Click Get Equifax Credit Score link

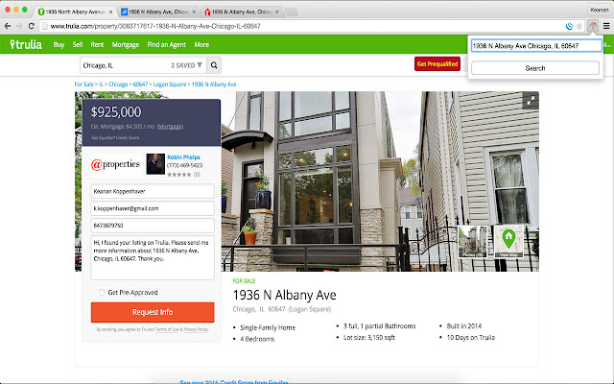[115, 138]
